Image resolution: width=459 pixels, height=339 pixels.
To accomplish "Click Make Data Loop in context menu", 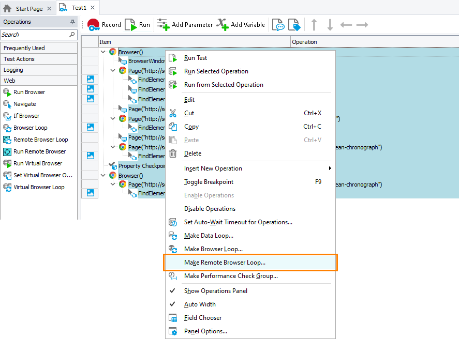I will [x=209, y=236].
